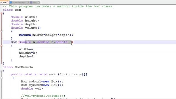The width and height of the screenshot is (176, 99).
Task: Click the 'double height;' line
Action: 25,21
